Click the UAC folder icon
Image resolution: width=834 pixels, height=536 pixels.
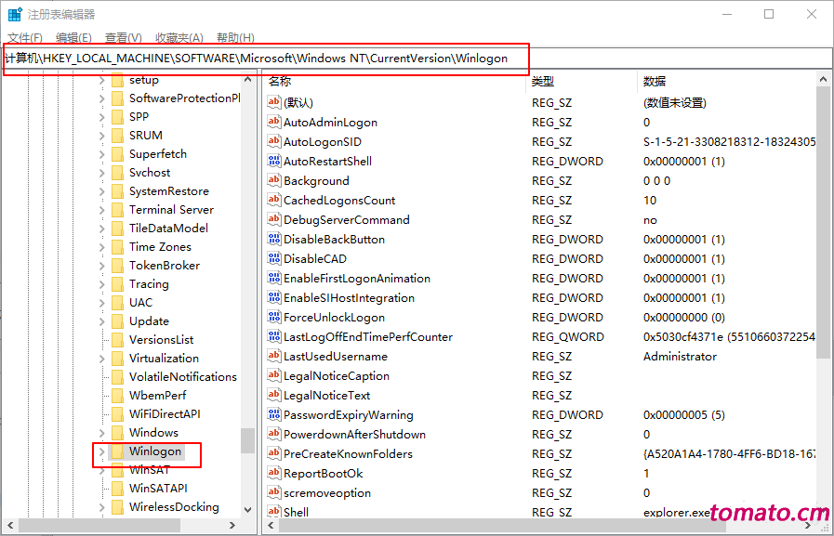pyautogui.click(x=117, y=303)
